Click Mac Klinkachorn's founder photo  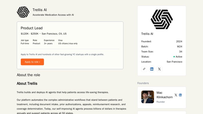click(148, 97)
